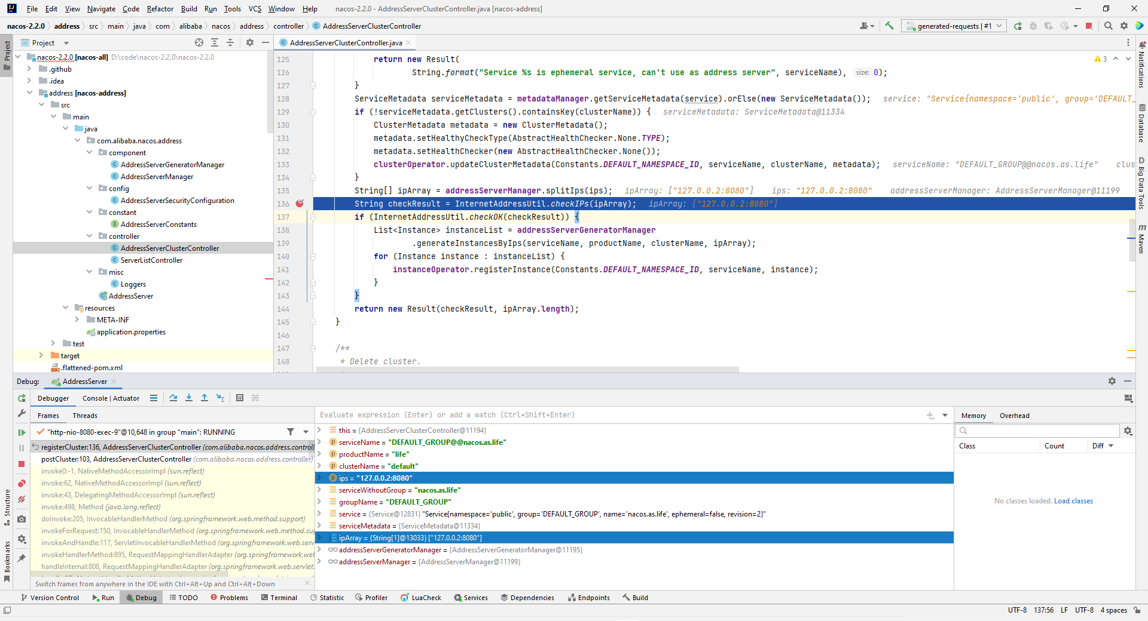Click the Step Into debugger icon
The height and width of the screenshot is (621, 1148).
pos(189,398)
